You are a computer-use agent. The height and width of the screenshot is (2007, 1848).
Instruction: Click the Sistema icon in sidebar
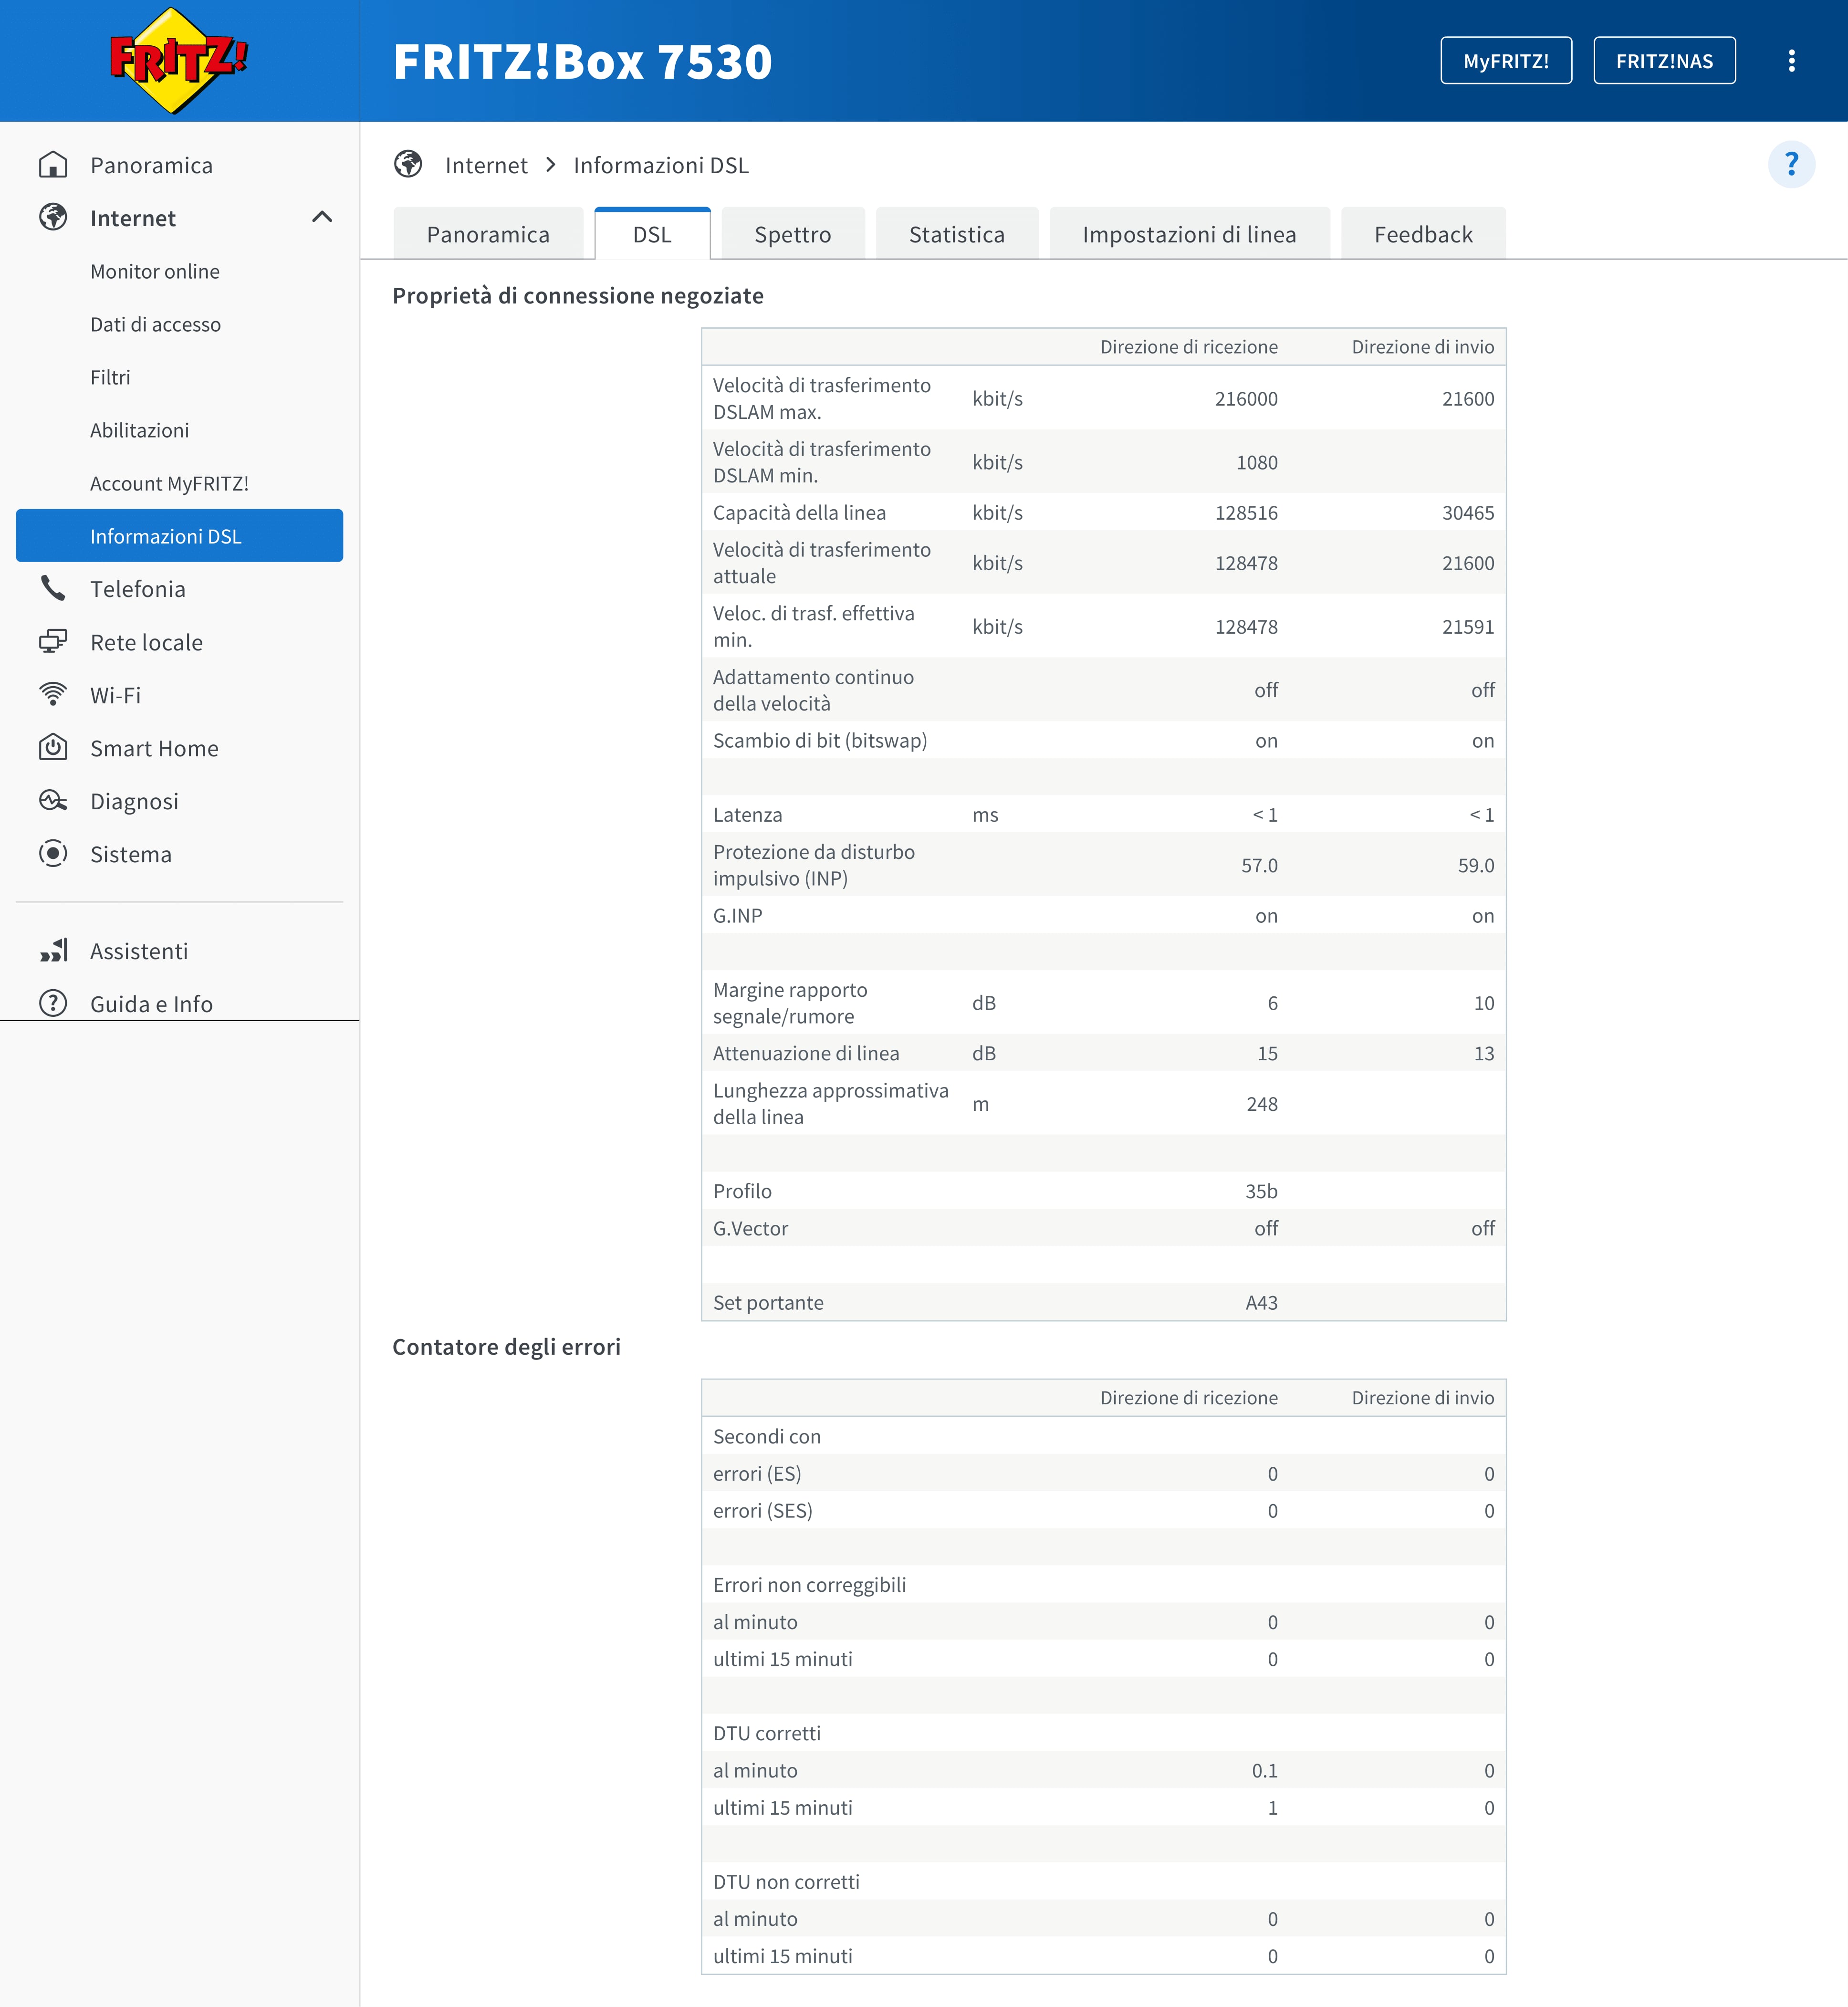tap(53, 854)
